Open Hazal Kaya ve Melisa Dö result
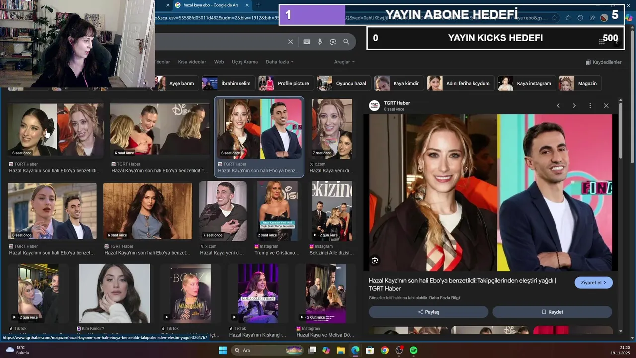The image size is (636, 358). 326,292
